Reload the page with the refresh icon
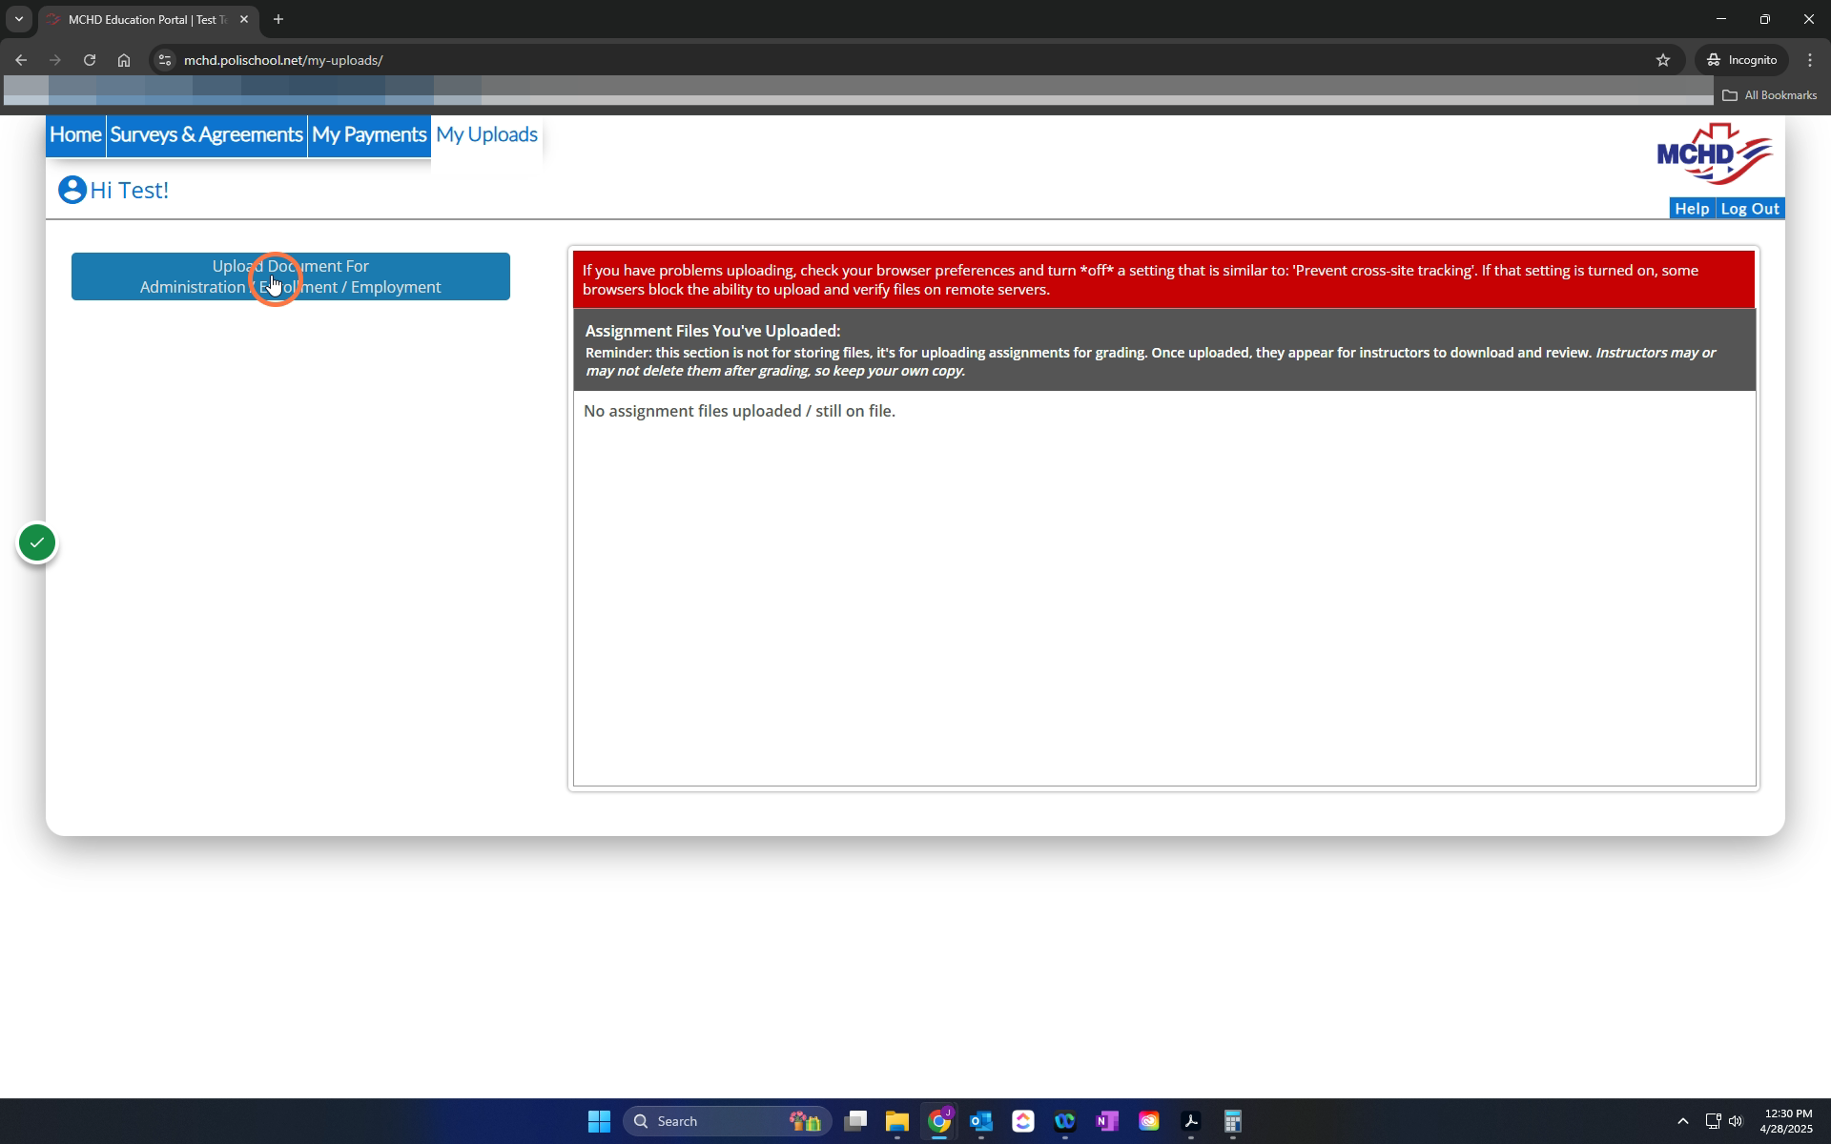 coord(90,60)
